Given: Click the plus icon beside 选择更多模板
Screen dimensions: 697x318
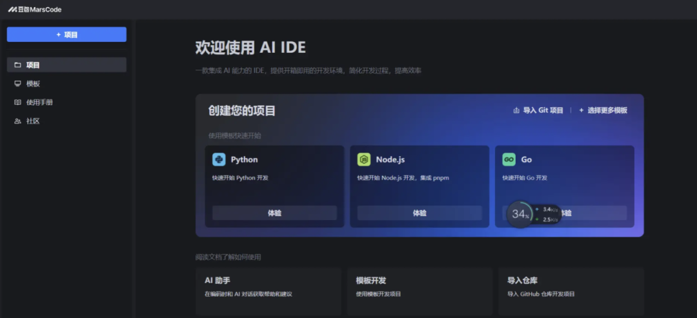Looking at the screenshot, I should (x=581, y=110).
